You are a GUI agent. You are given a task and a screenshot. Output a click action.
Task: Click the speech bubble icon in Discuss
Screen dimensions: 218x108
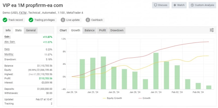[x=155, y=5]
